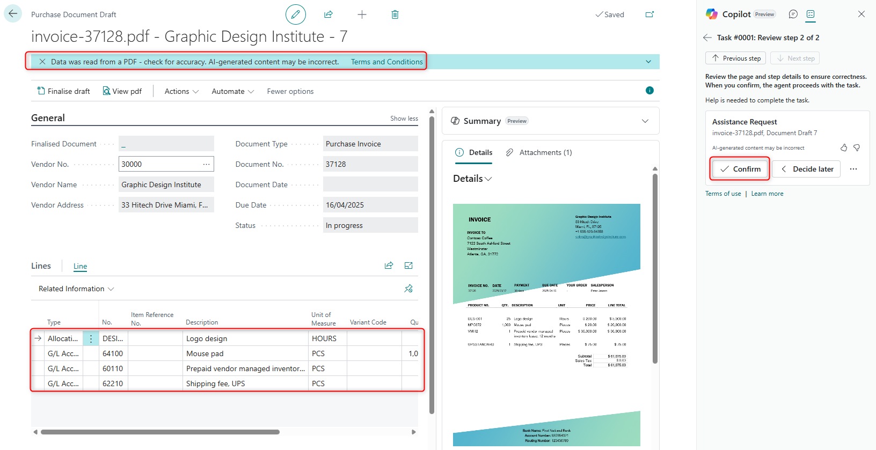Confirm the assistance request

click(x=740, y=169)
